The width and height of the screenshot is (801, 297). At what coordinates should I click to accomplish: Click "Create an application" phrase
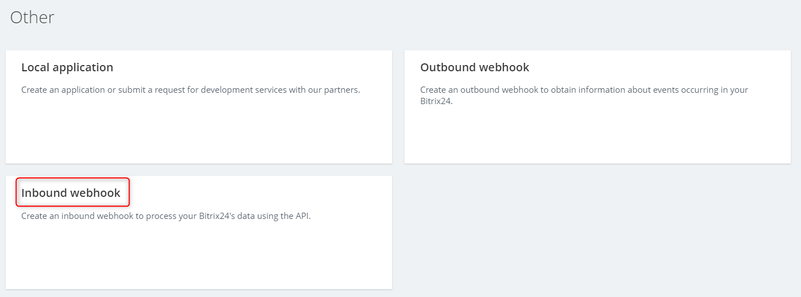(x=63, y=90)
